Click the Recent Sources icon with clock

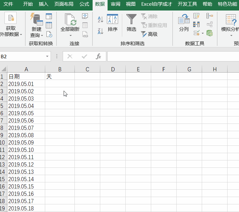coord(49,34)
